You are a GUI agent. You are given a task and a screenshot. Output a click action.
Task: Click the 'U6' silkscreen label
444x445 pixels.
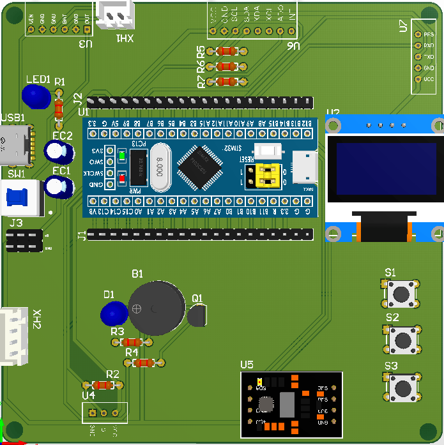pyautogui.click(x=293, y=46)
